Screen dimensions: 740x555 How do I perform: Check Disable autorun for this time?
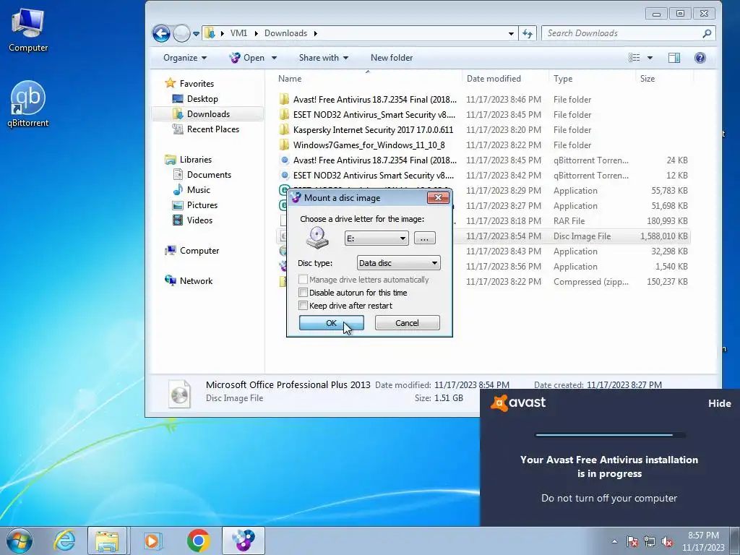point(304,293)
